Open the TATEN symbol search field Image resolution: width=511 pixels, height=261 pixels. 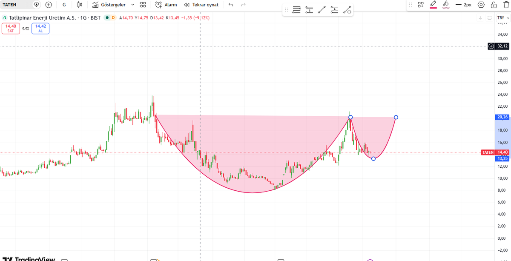click(15, 5)
